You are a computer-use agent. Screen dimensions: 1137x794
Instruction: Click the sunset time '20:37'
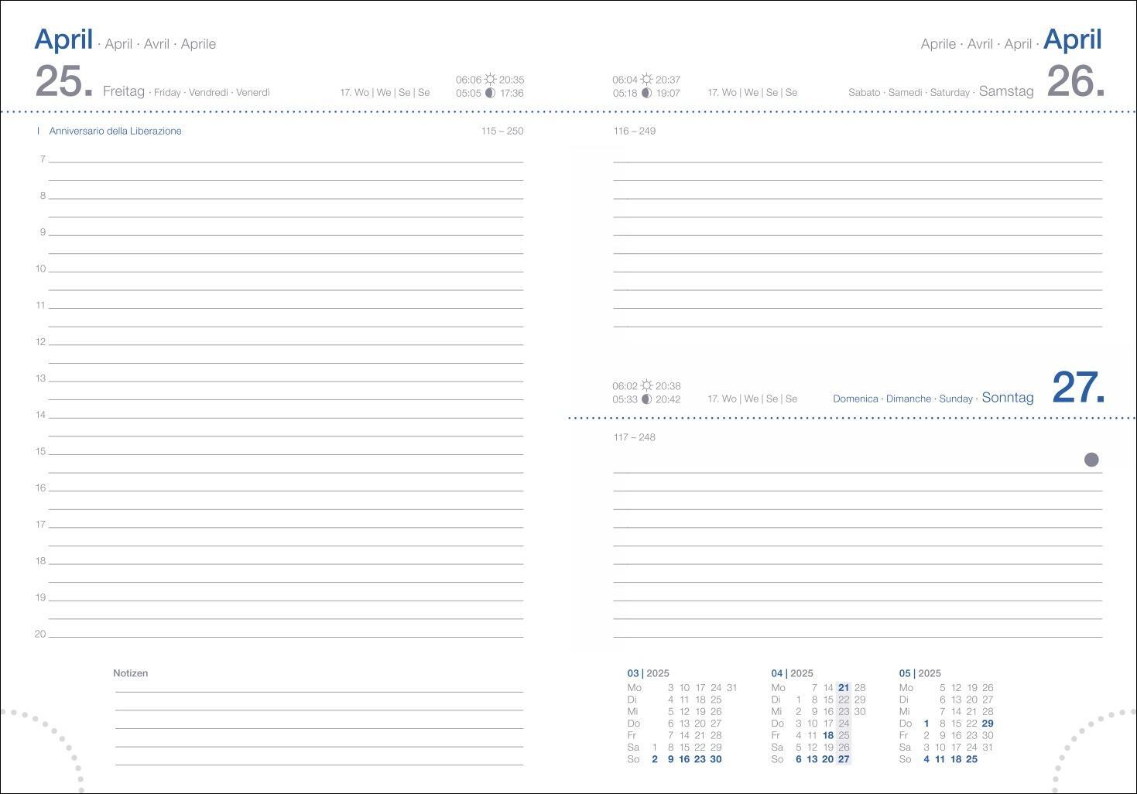[668, 80]
